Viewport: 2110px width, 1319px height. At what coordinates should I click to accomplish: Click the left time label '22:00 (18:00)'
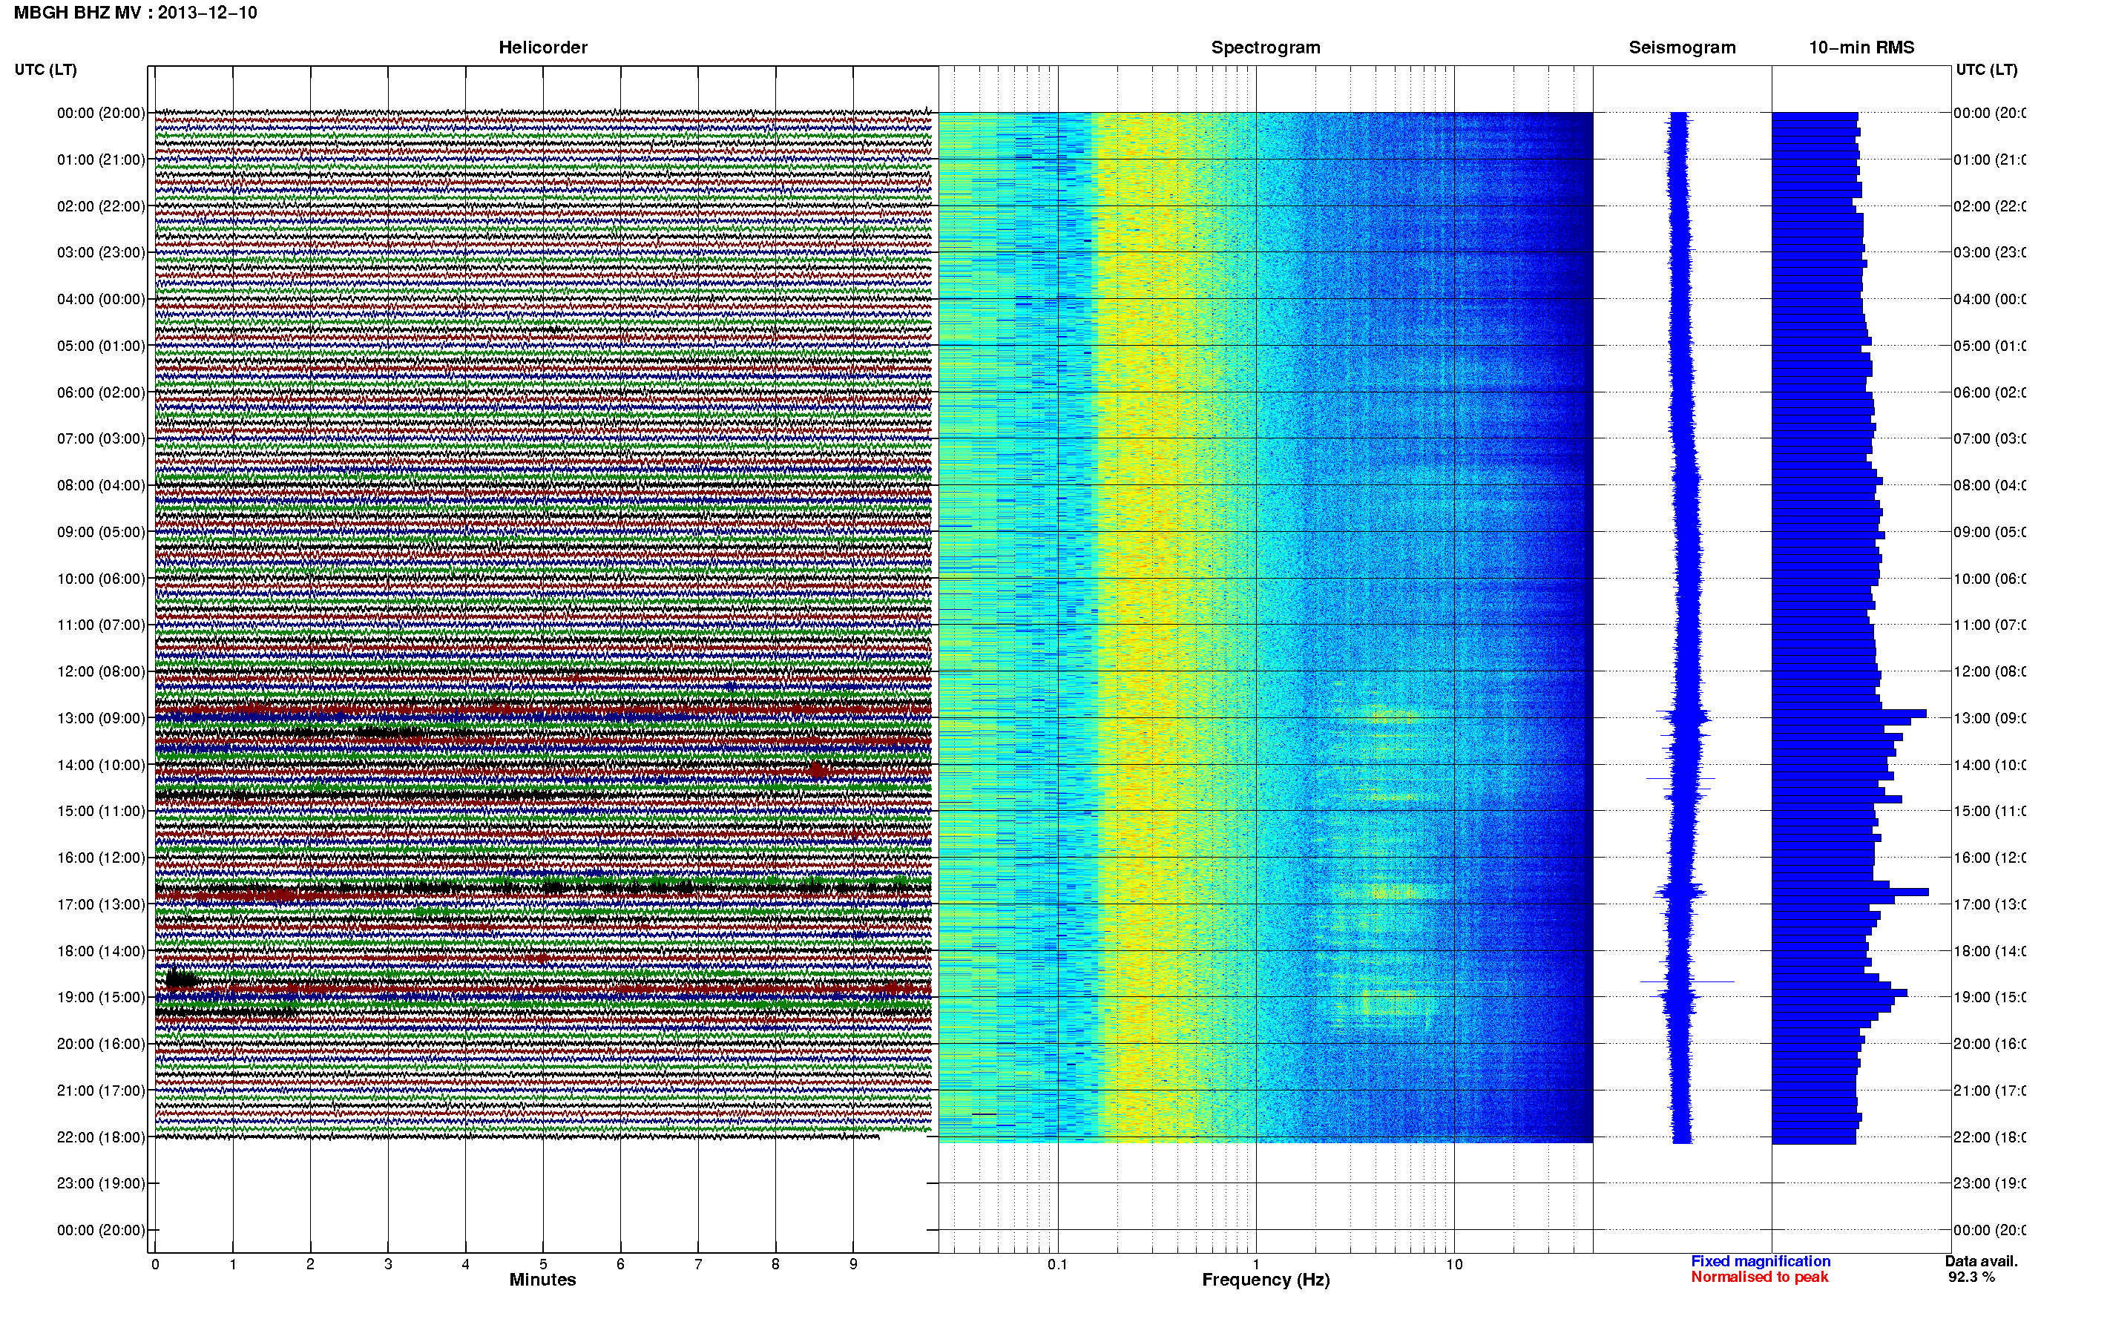tap(100, 1137)
